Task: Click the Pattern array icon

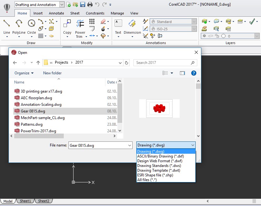Action: 92,21
